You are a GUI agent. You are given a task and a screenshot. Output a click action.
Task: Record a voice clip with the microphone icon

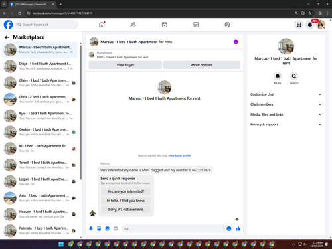point(91,228)
